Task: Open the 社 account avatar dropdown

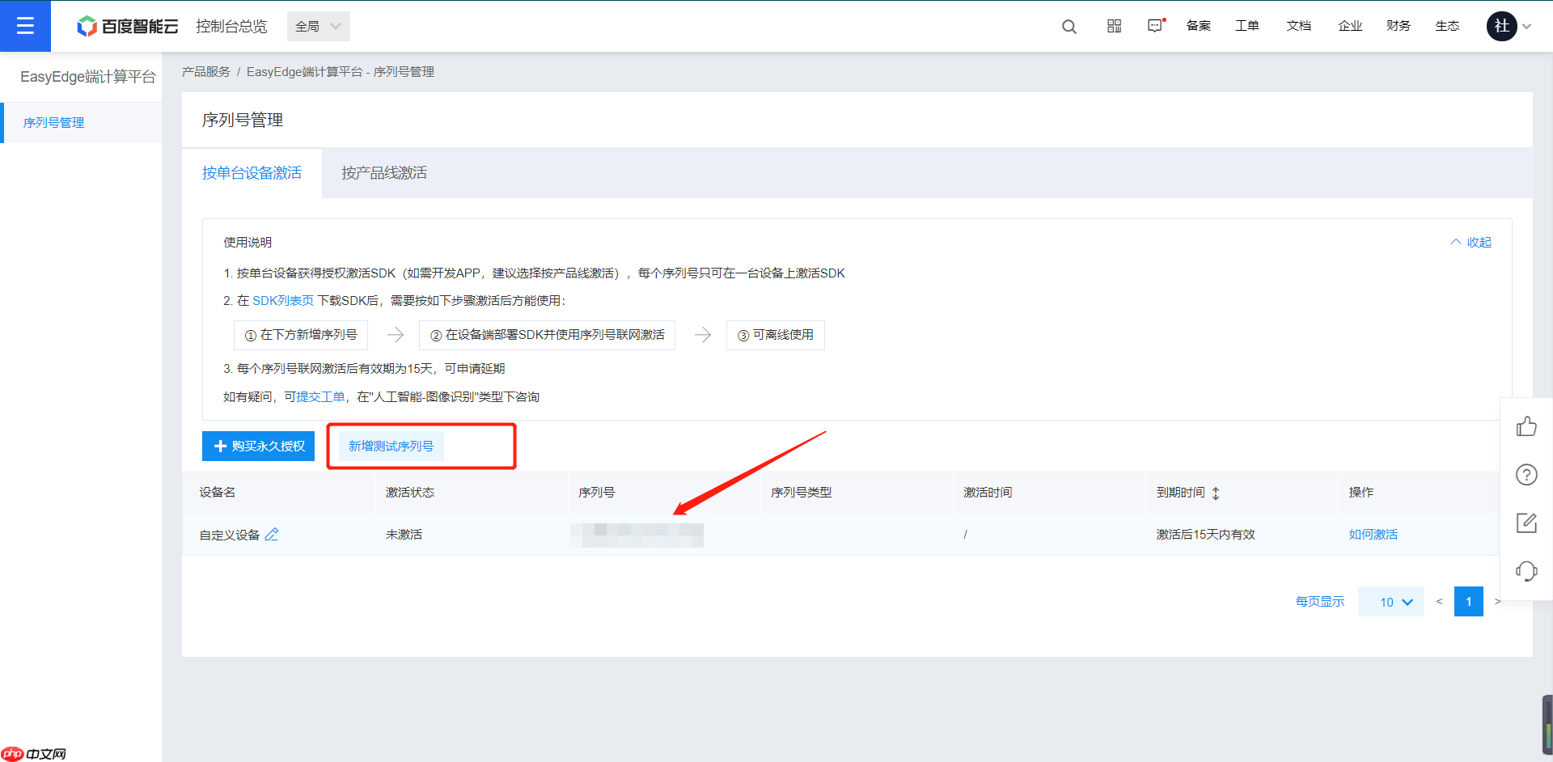Action: click(x=1501, y=26)
